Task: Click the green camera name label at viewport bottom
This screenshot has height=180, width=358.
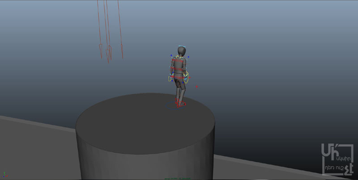Action: [x=177, y=178]
